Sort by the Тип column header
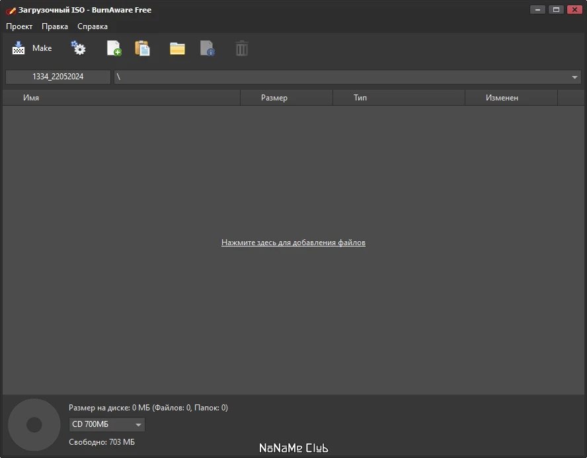Image resolution: width=587 pixels, height=458 pixels. (x=399, y=98)
